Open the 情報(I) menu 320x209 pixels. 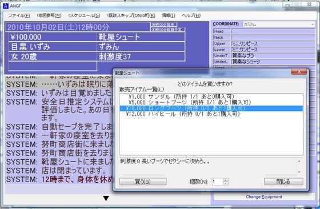click(169, 15)
